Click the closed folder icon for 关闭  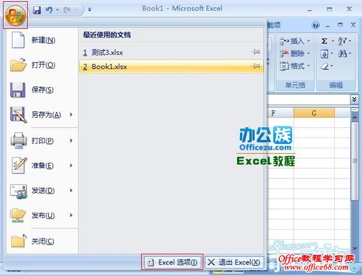pyautogui.click(x=19, y=241)
